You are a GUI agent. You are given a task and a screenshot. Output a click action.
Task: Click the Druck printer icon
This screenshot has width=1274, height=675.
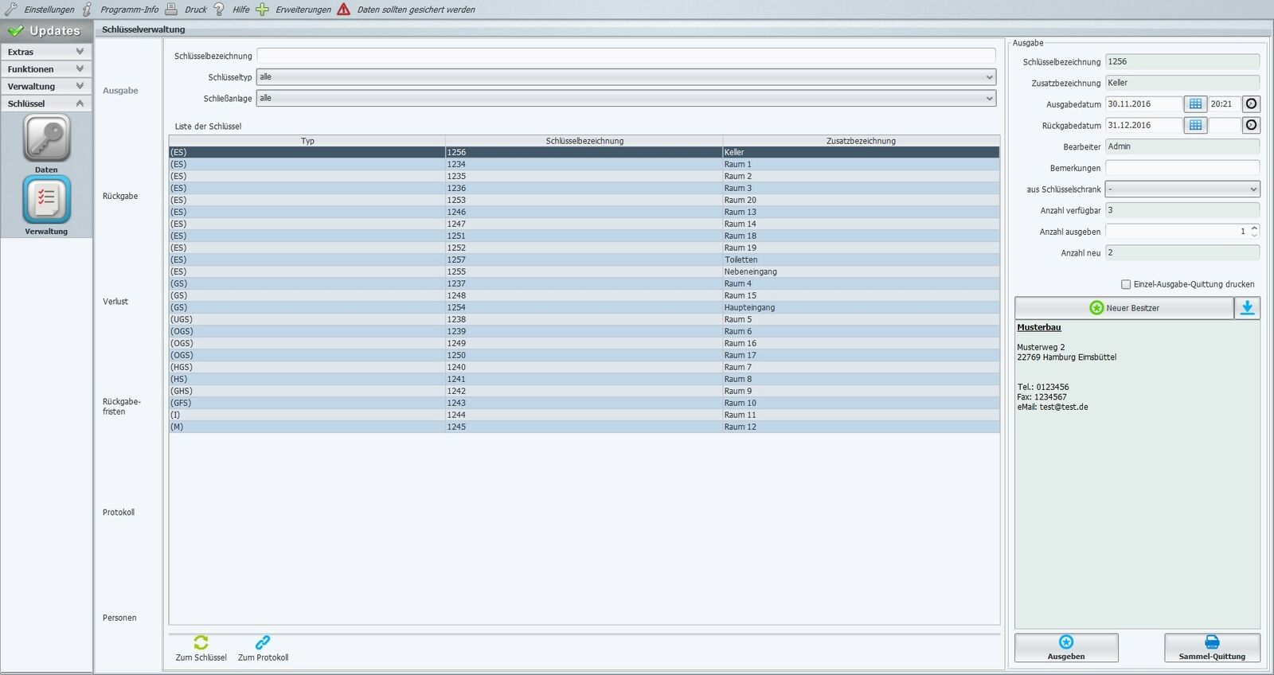(x=171, y=10)
